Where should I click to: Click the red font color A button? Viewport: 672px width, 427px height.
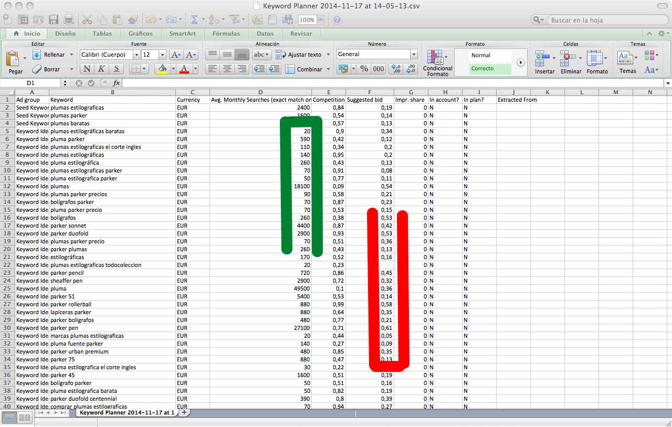(x=184, y=69)
